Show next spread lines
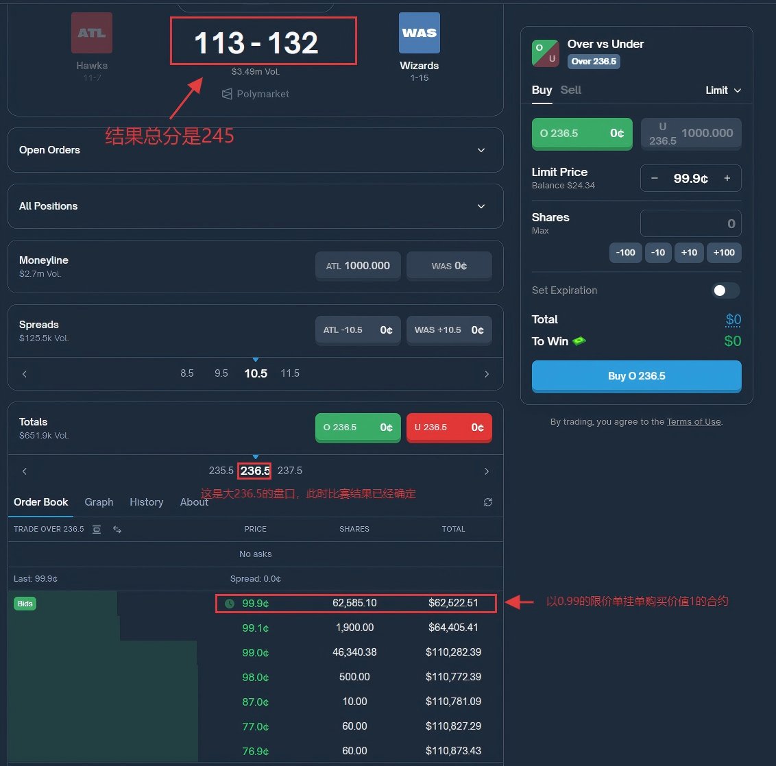Screen dimensions: 776x766 [x=487, y=374]
